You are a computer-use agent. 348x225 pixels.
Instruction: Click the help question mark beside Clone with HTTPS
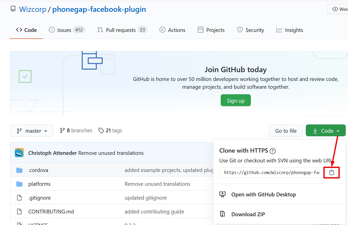(273, 151)
